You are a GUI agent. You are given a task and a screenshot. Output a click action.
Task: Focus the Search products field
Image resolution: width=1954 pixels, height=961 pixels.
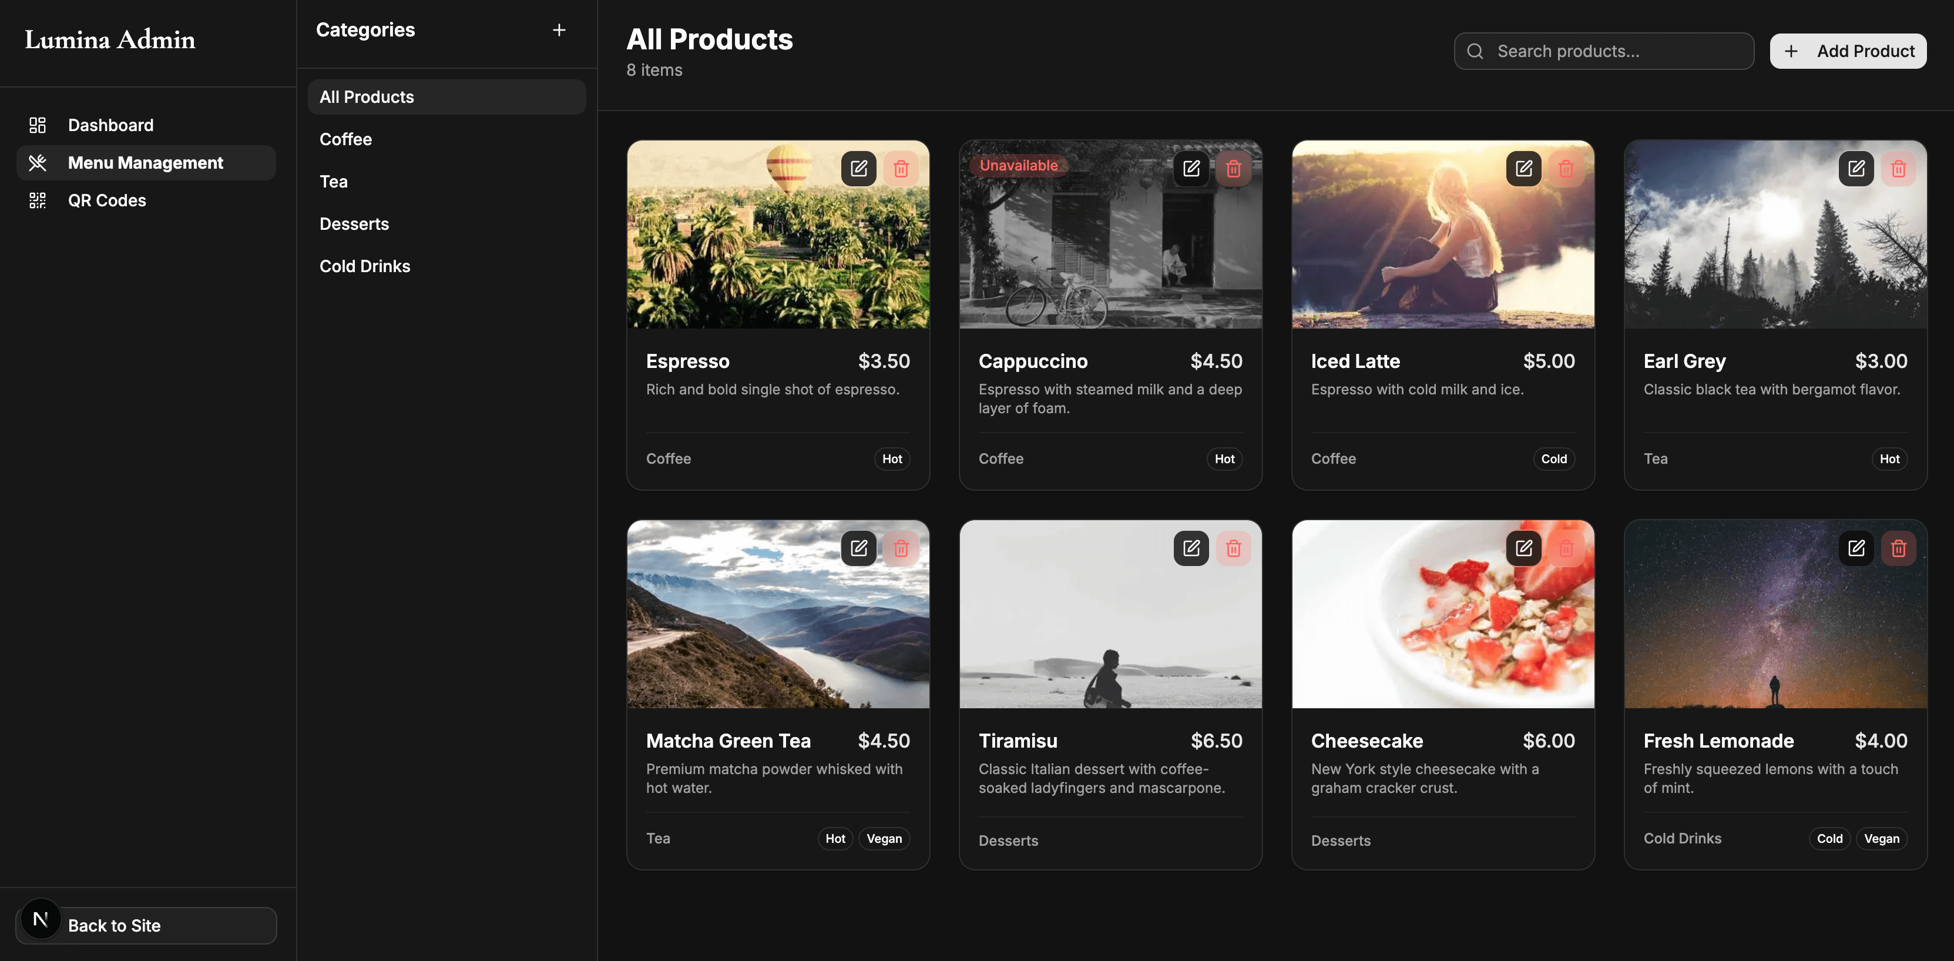coord(1603,51)
